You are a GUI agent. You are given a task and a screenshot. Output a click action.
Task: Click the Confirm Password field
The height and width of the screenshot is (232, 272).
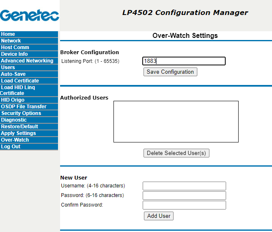click(x=184, y=205)
